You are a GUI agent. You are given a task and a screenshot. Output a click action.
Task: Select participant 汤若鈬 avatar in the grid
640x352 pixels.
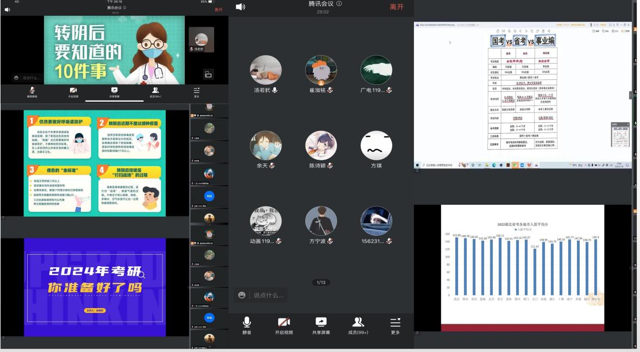click(x=266, y=71)
